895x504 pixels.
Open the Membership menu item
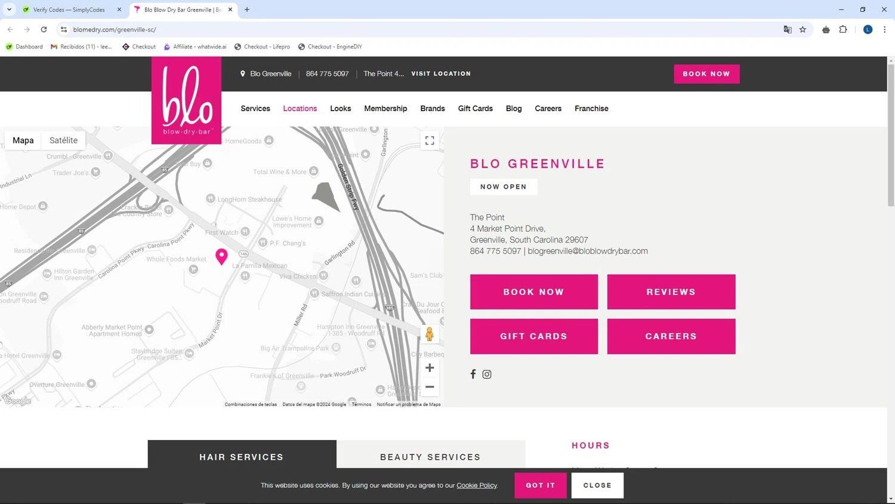[x=385, y=109]
